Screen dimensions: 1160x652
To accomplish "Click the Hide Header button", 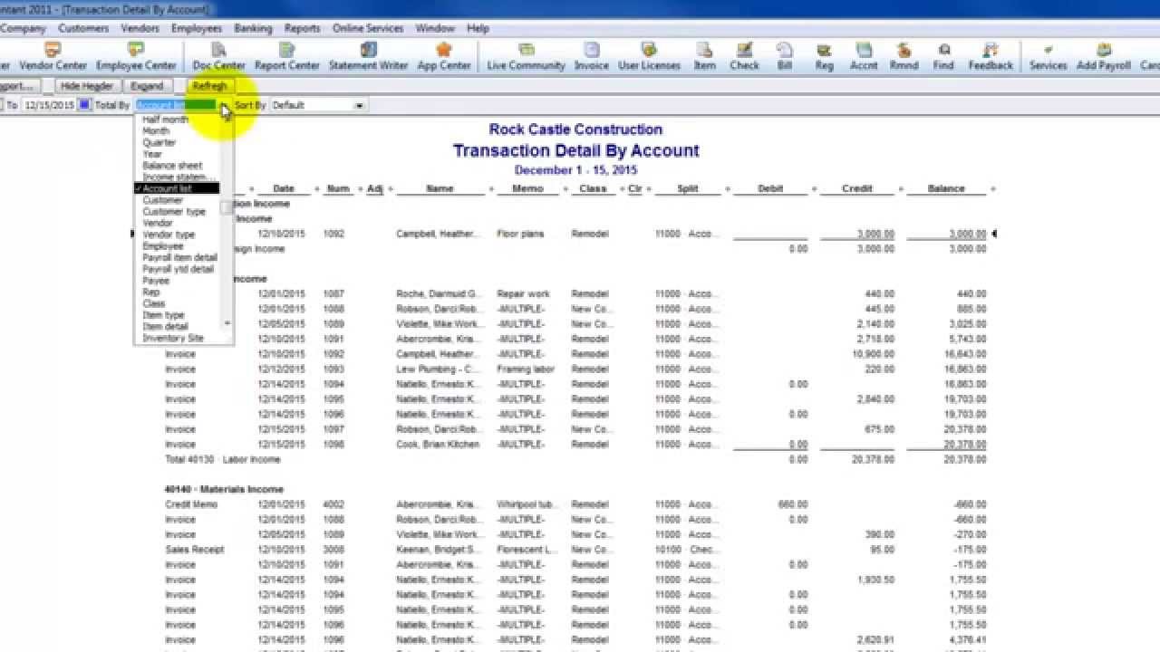I will 87,86.
